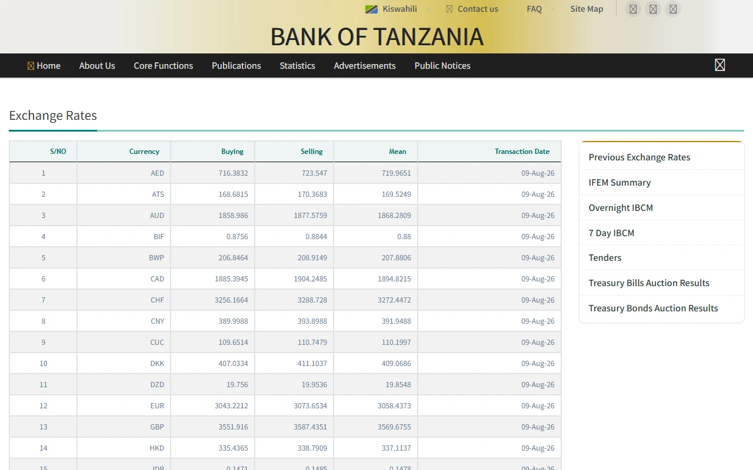Open the IFEM Summary link
This screenshot has width=753, height=470.
click(619, 183)
